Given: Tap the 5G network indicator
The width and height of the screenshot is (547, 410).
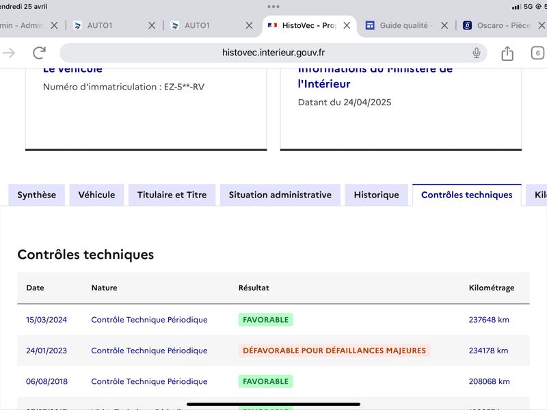Looking at the screenshot, I should 528,7.
